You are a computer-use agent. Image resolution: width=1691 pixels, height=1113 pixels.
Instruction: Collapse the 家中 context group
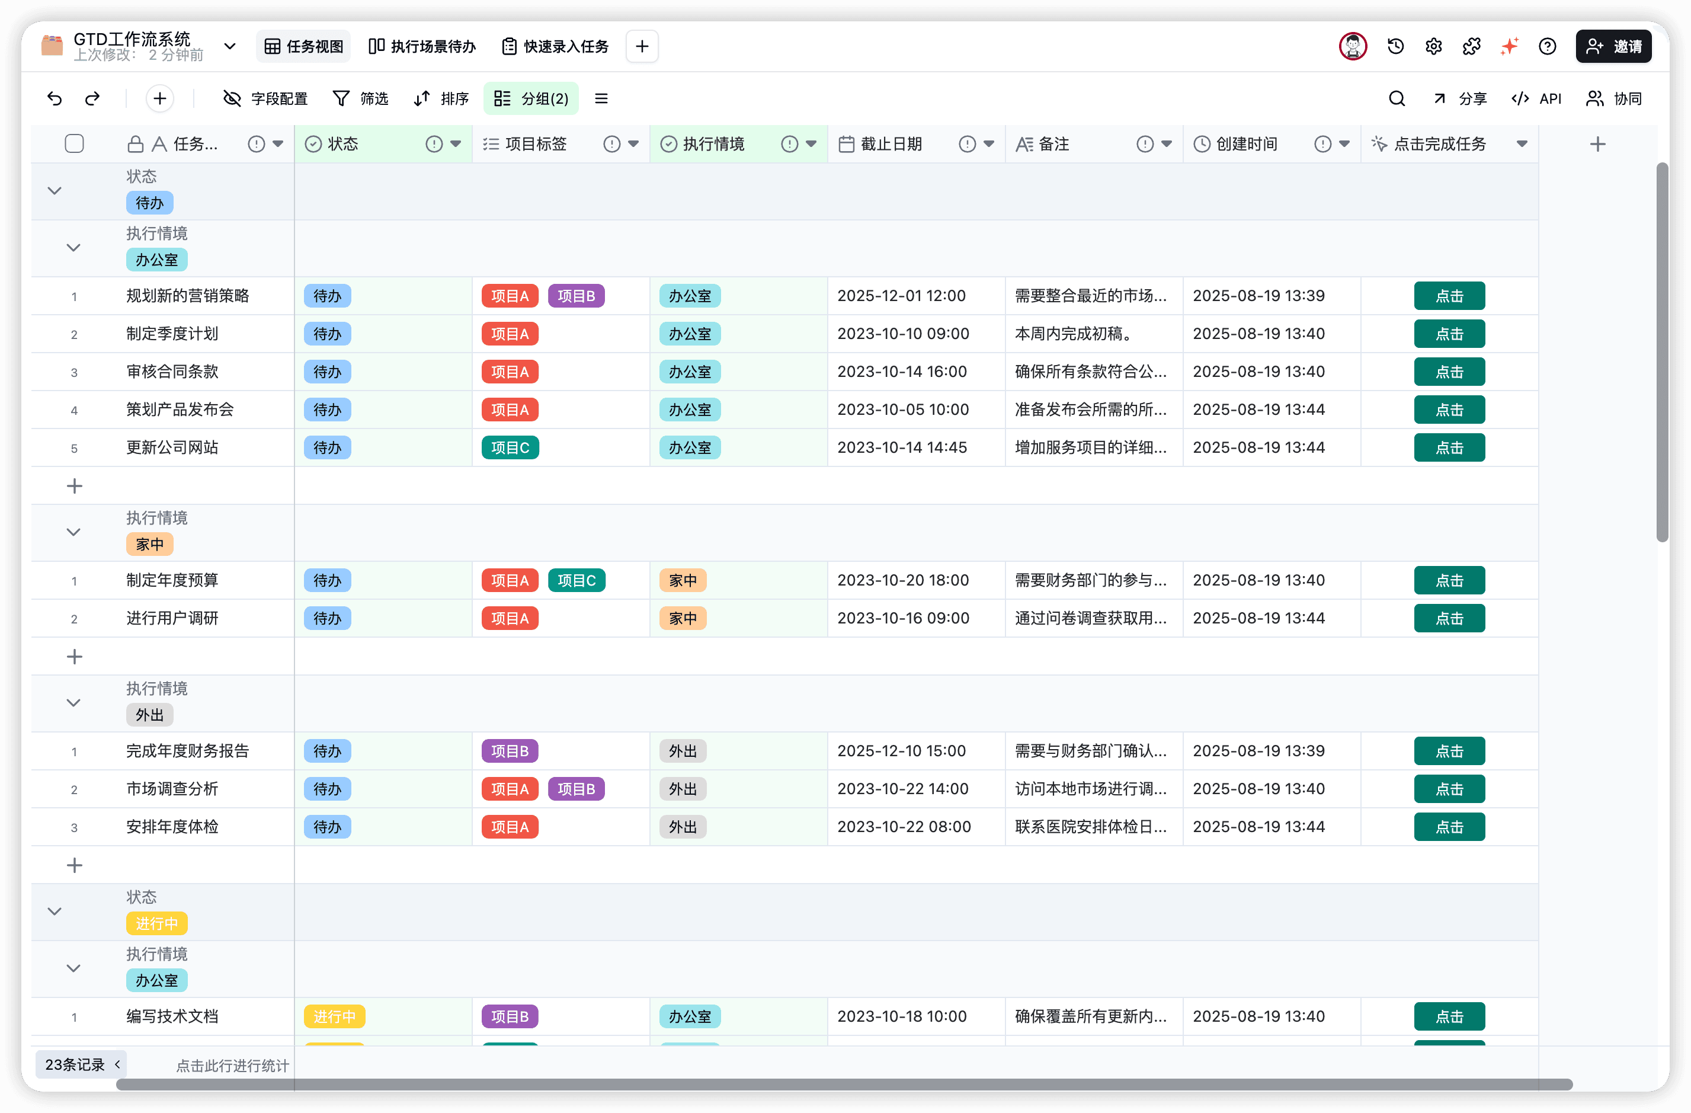click(x=73, y=532)
